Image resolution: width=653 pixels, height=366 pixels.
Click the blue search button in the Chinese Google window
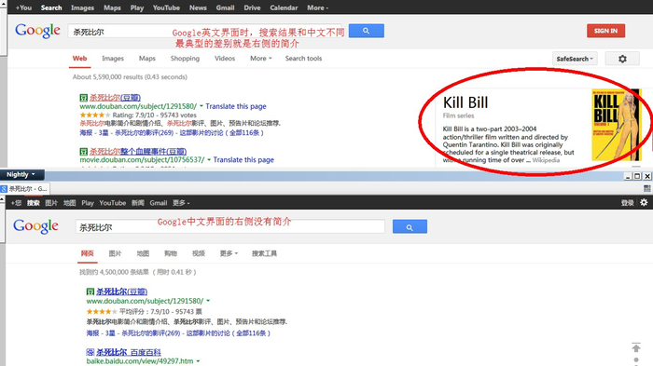pos(410,226)
